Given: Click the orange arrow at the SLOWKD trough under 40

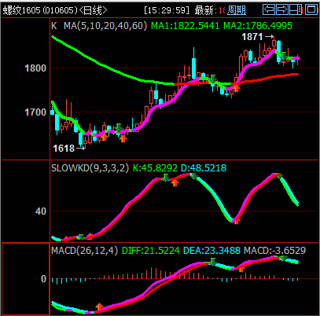Looking at the screenshot, I should coord(237,222).
